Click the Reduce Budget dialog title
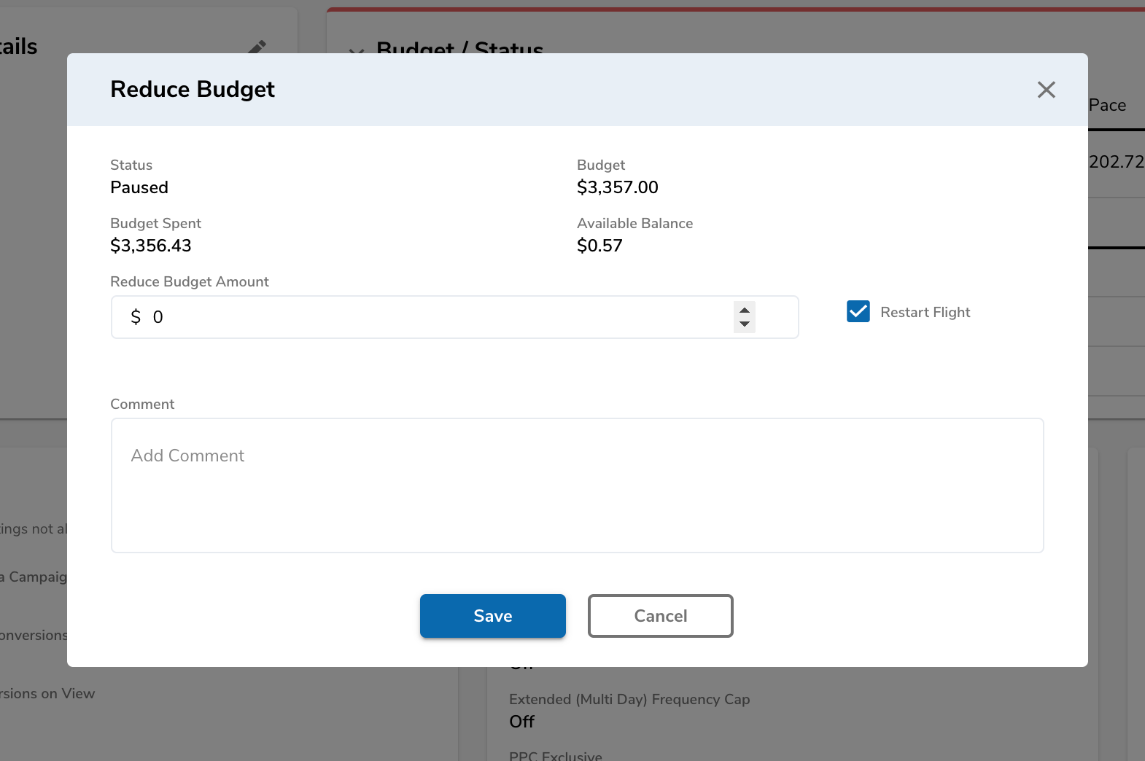Viewport: 1145px width, 761px height. pyautogui.click(x=193, y=89)
